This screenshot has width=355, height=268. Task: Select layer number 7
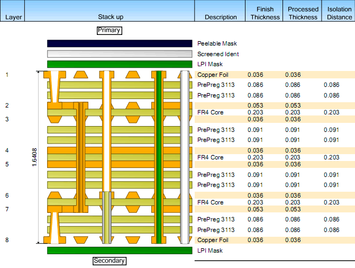click(7, 209)
